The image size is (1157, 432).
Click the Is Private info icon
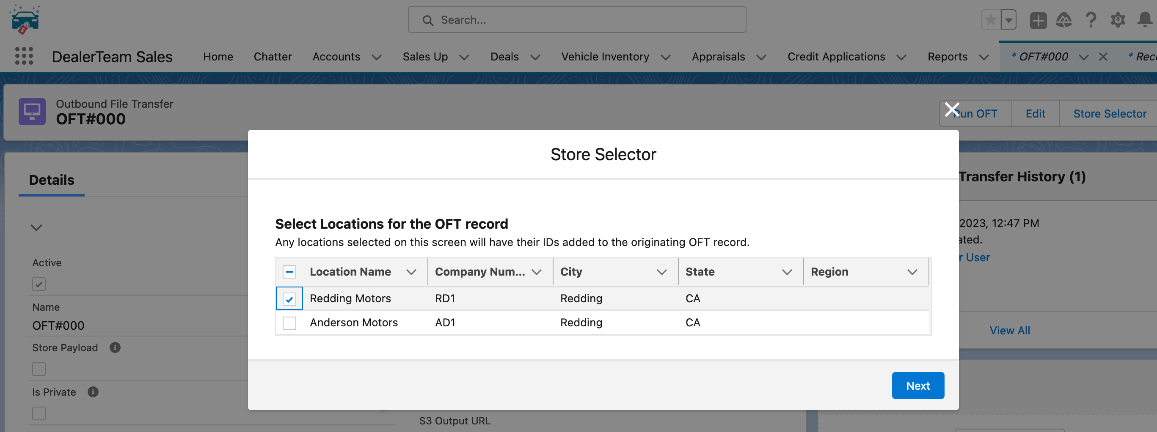pos(93,391)
